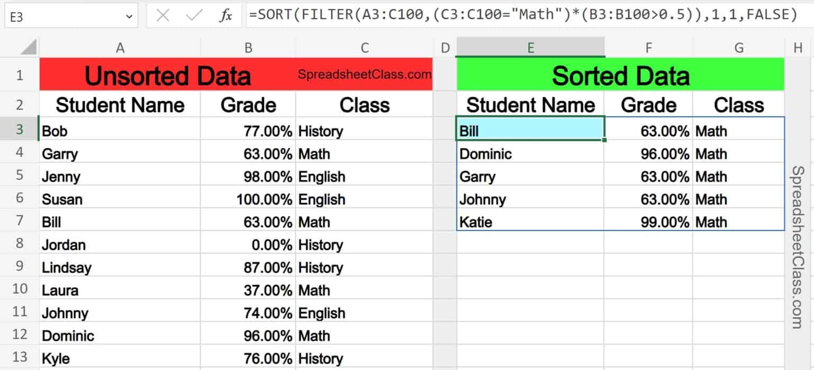Click the Insert Function fx icon
Screen dimensions: 814x370
(x=227, y=15)
